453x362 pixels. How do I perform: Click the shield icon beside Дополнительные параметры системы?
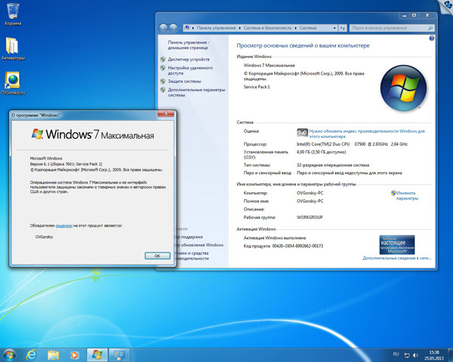click(162, 90)
